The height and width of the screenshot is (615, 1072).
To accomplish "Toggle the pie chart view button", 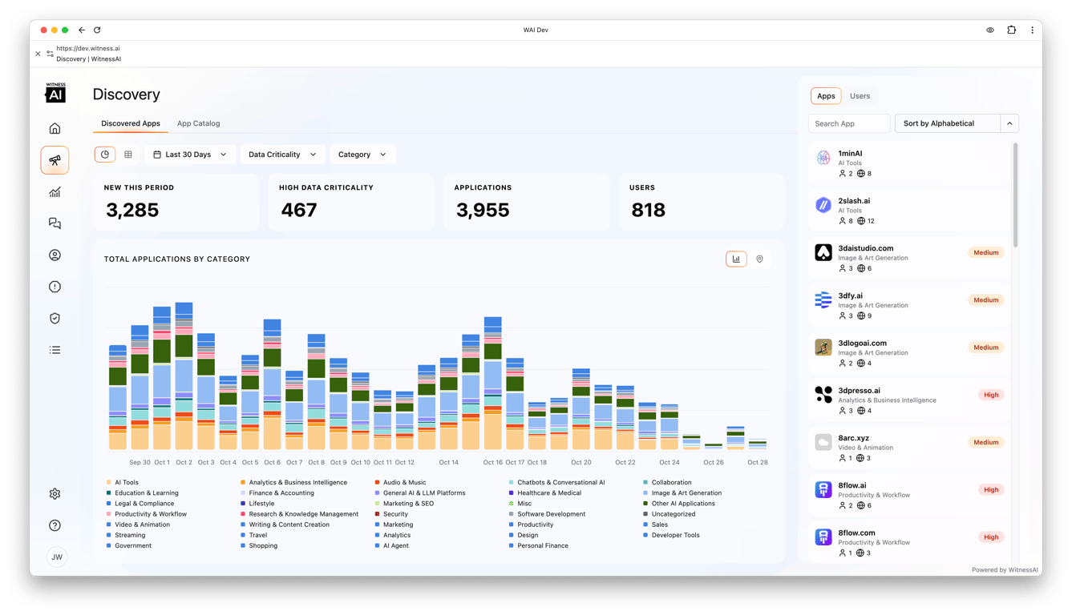I will (x=105, y=155).
